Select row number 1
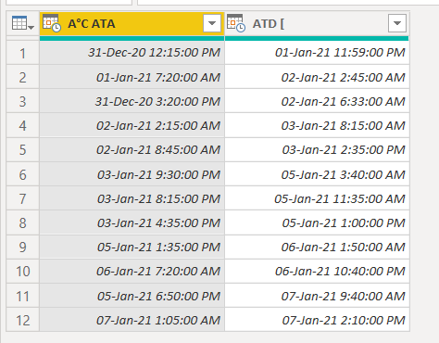439x343 pixels. (x=22, y=53)
